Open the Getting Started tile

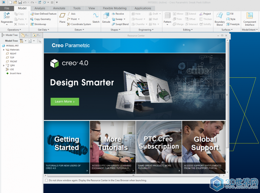click(67, 147)
